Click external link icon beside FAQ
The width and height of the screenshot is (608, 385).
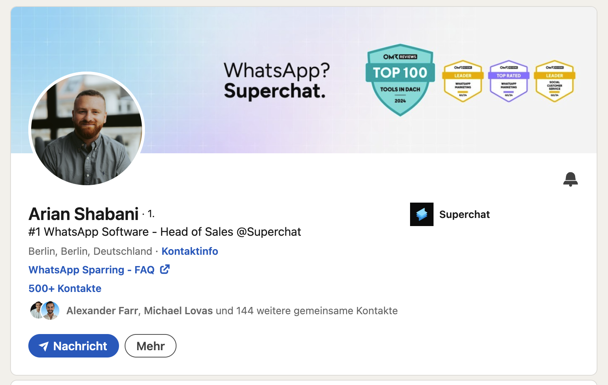(165, 269)
